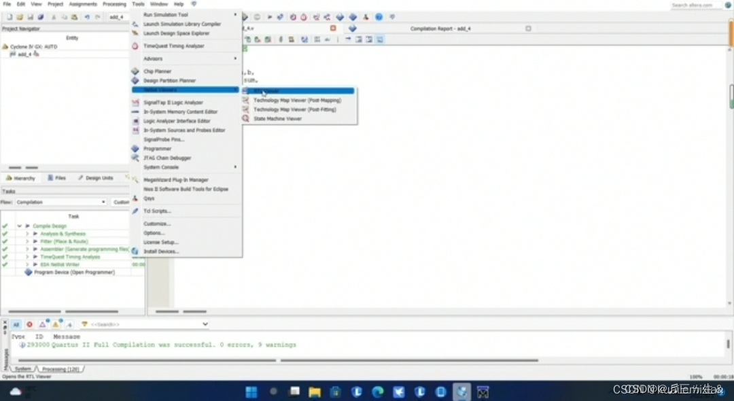Screen dimensions: 734x401
Task: Toggle the red Error messages filter
Action: click(29, 324)
